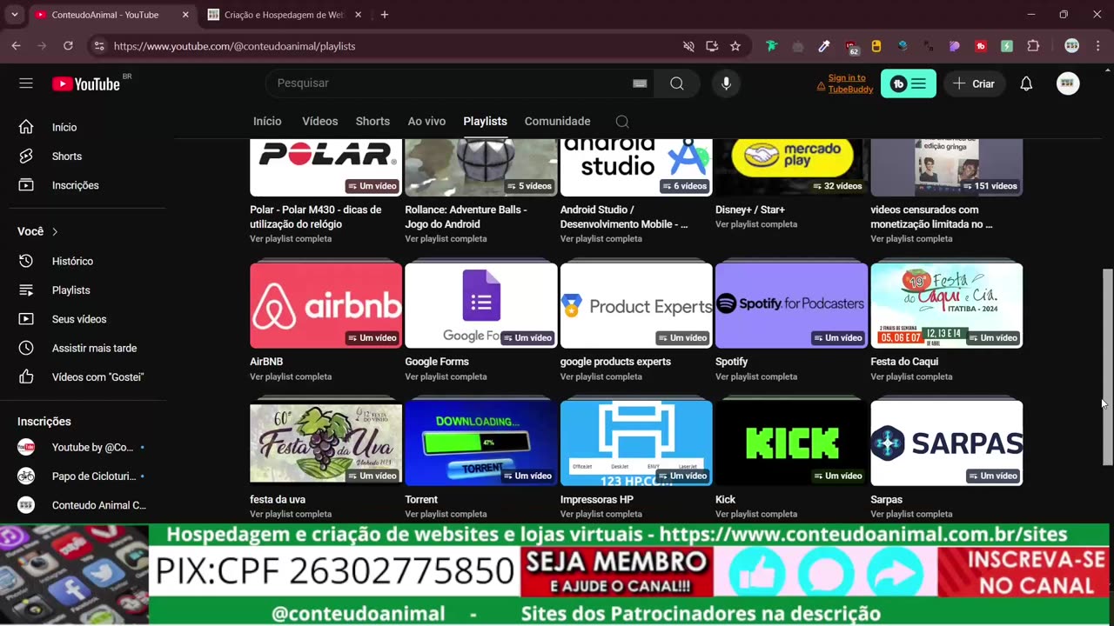Viewport: 1114px width, 626px height.
Task: Reload the page in Chrome
Action: tap(68, 46)
